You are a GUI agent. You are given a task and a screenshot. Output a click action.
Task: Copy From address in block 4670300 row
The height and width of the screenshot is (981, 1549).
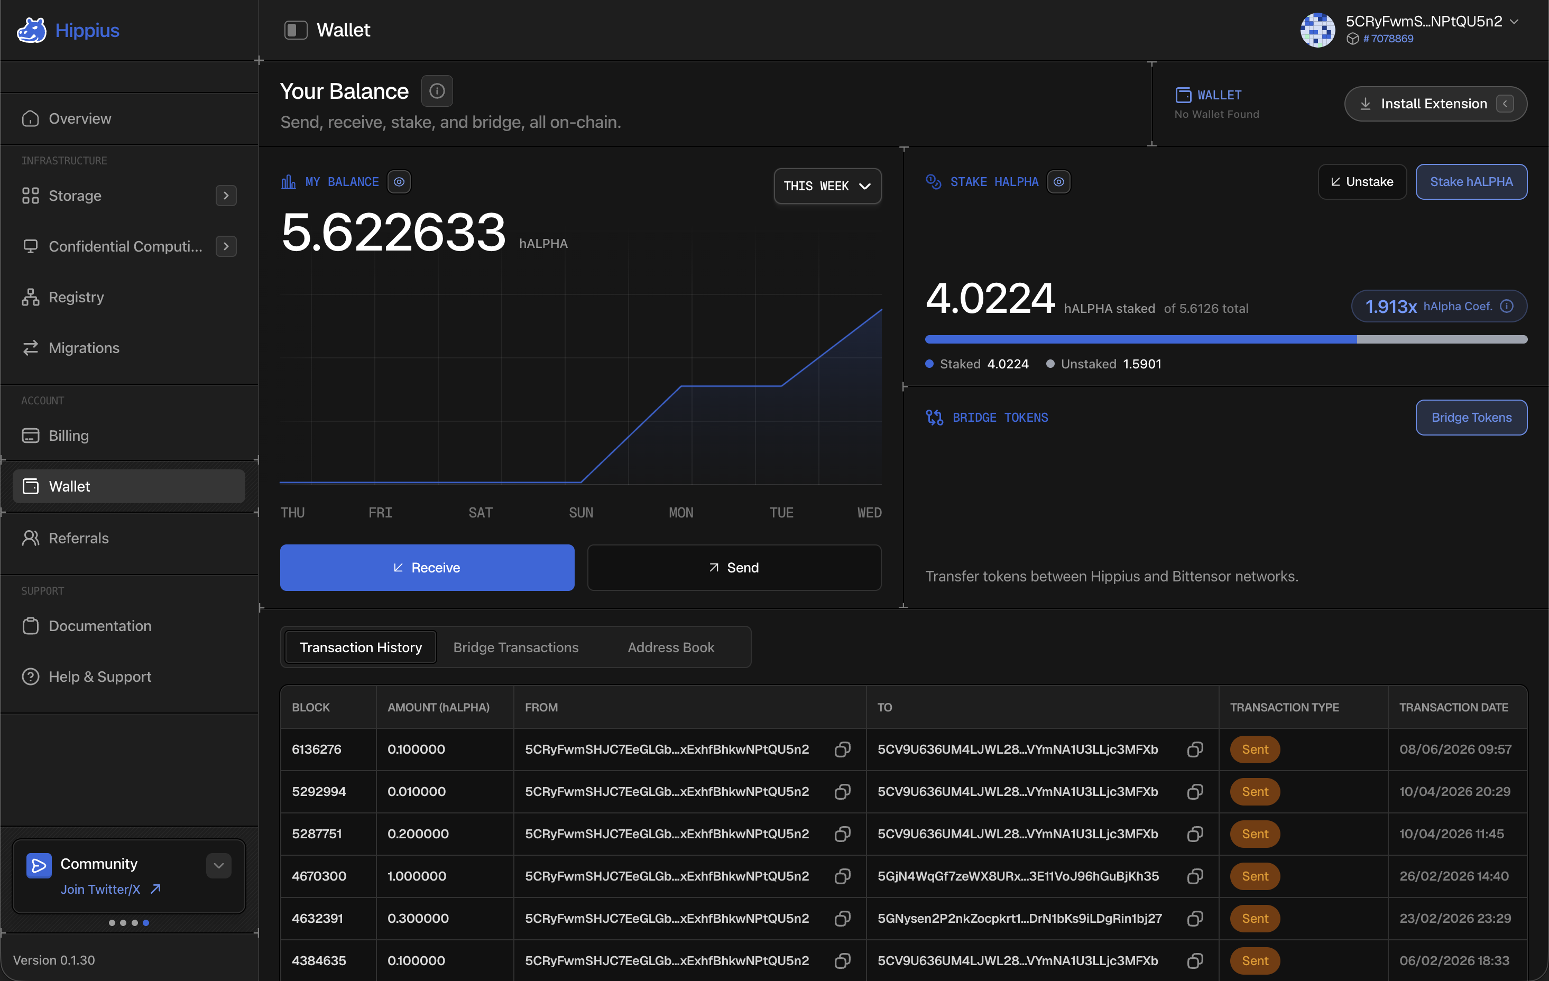coord(842,876)
